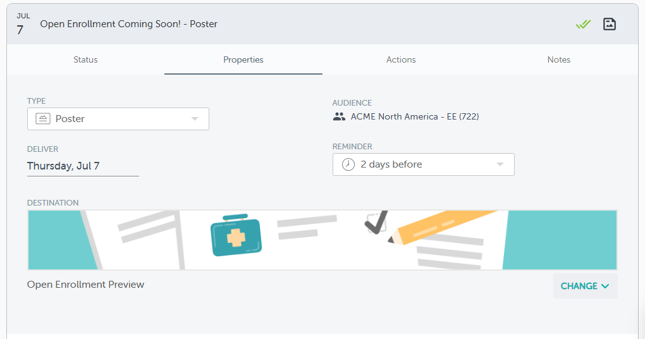Click the Open Enrollment Coming Soon title

tap(129, 24)
